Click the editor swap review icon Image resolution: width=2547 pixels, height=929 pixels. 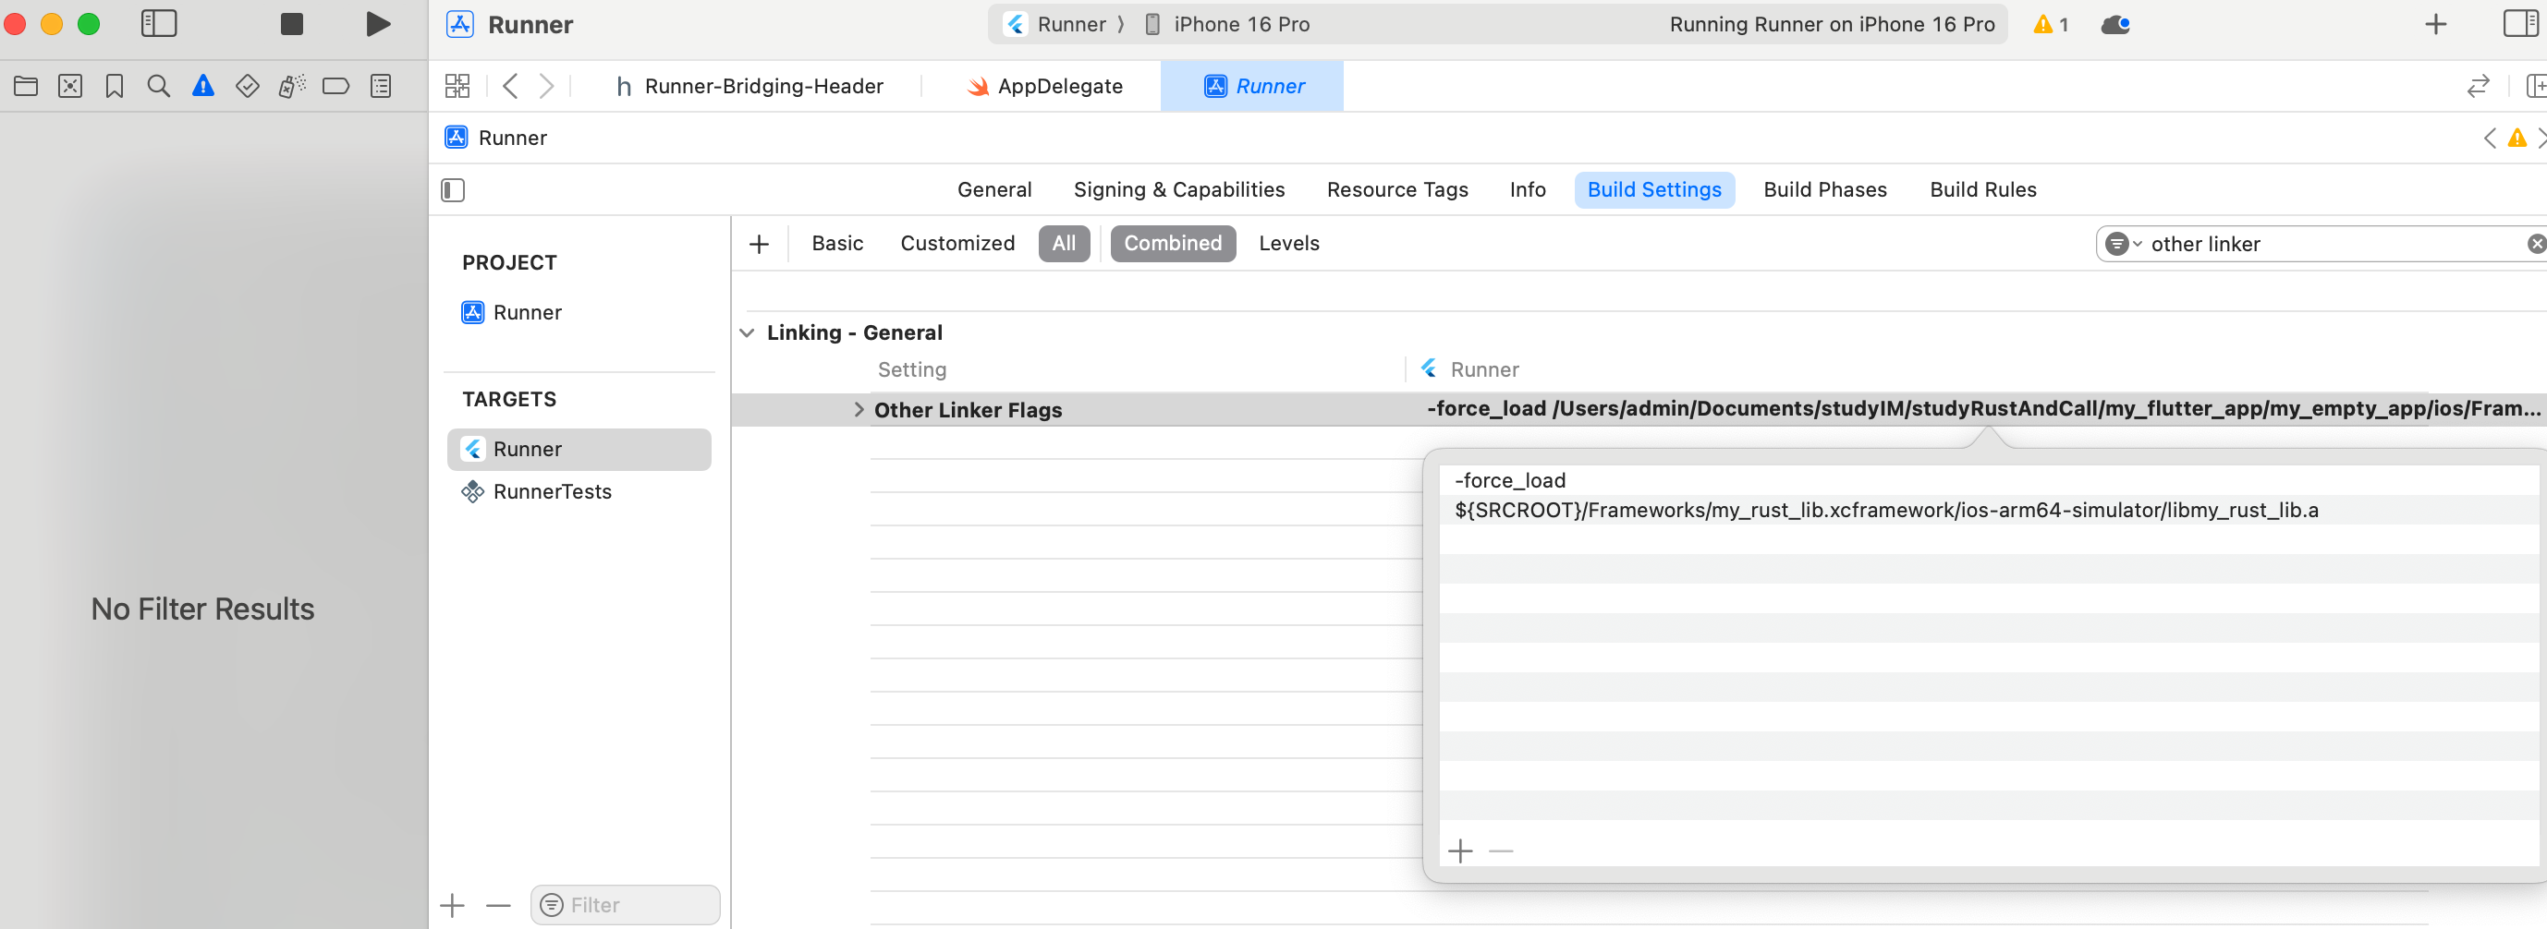click(x=2478, y=86)
